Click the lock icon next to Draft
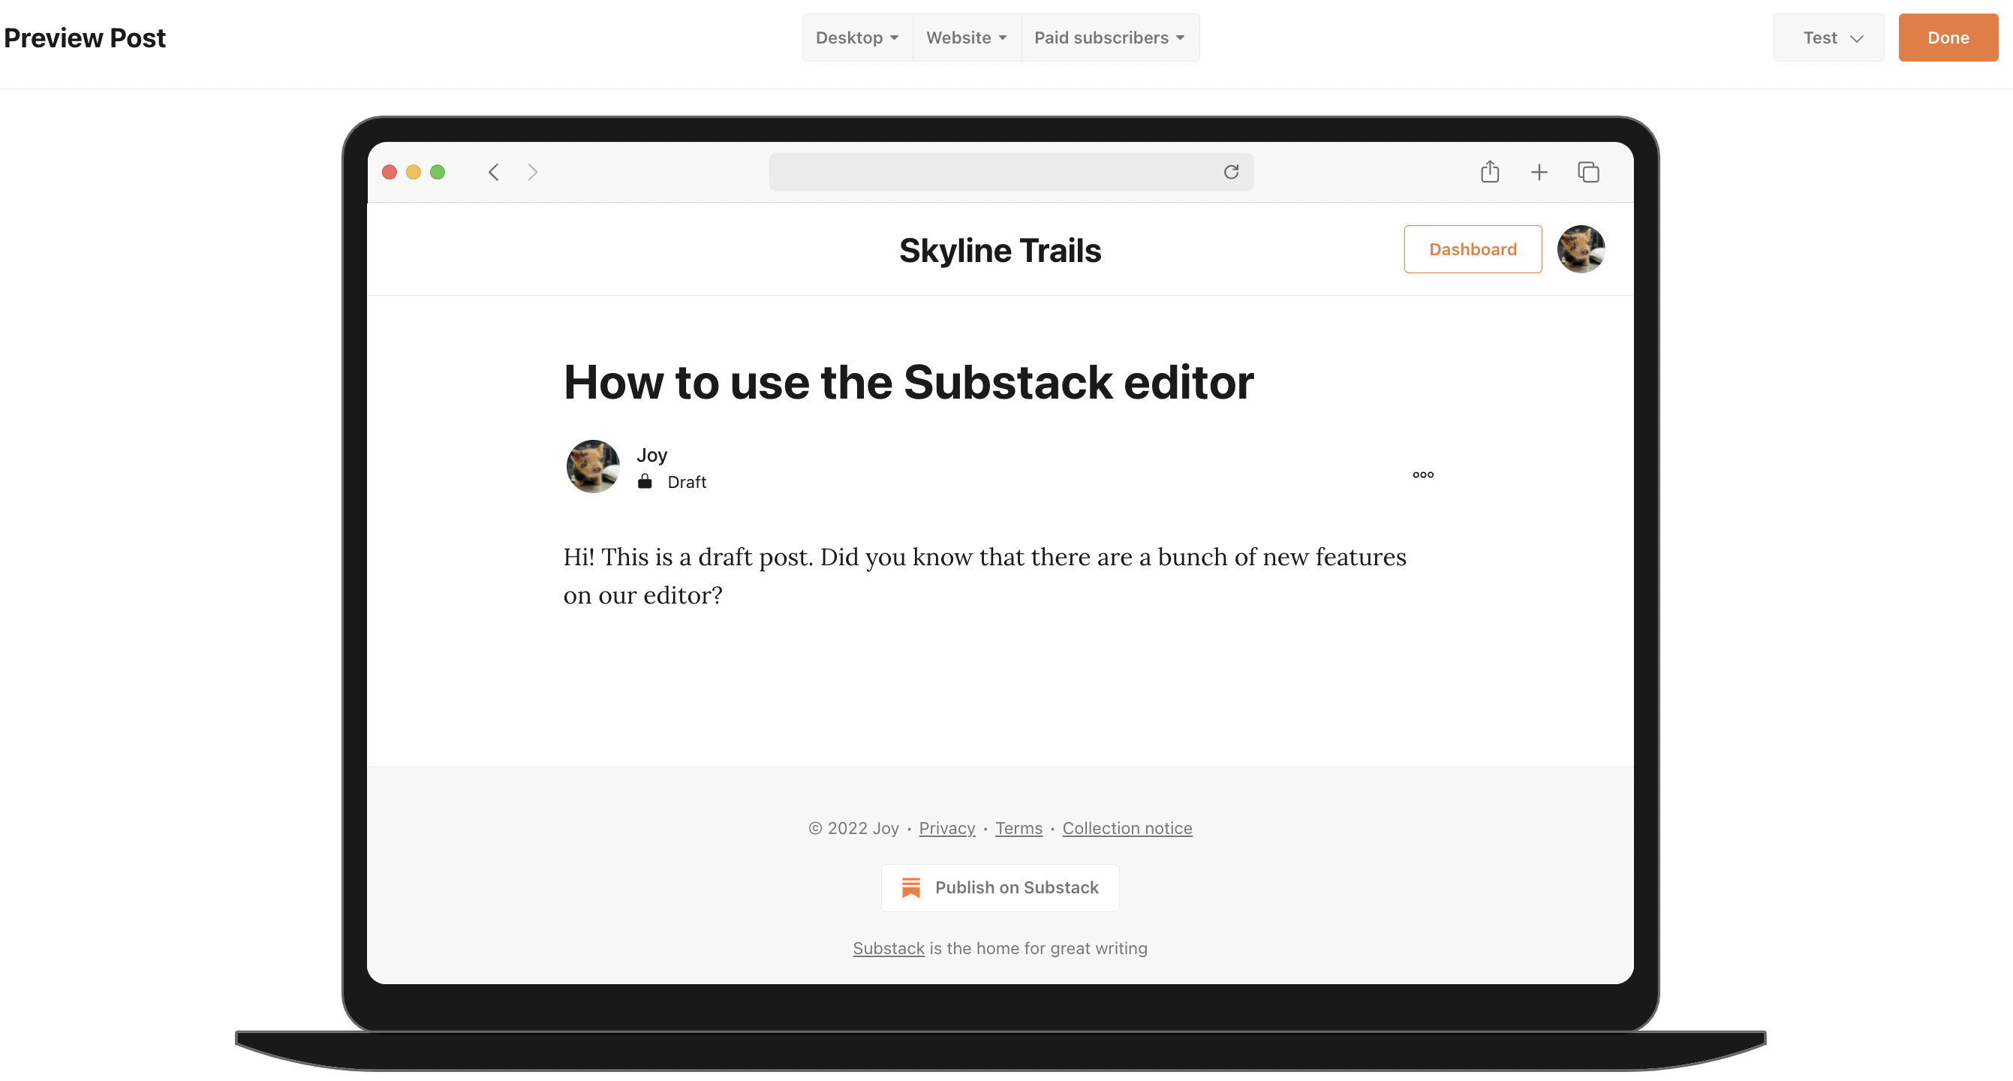 (645, 481)
